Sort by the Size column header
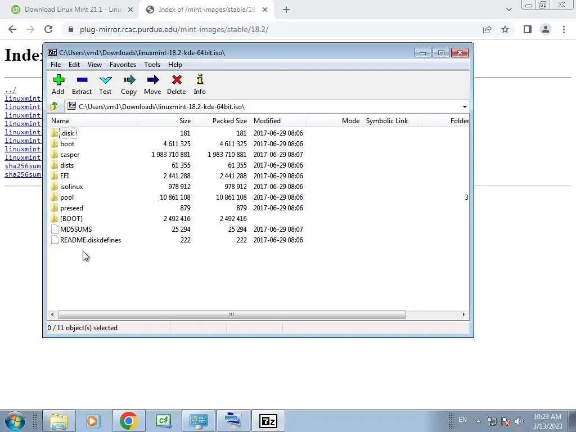 pyautogui.click(x=166, y=121)
